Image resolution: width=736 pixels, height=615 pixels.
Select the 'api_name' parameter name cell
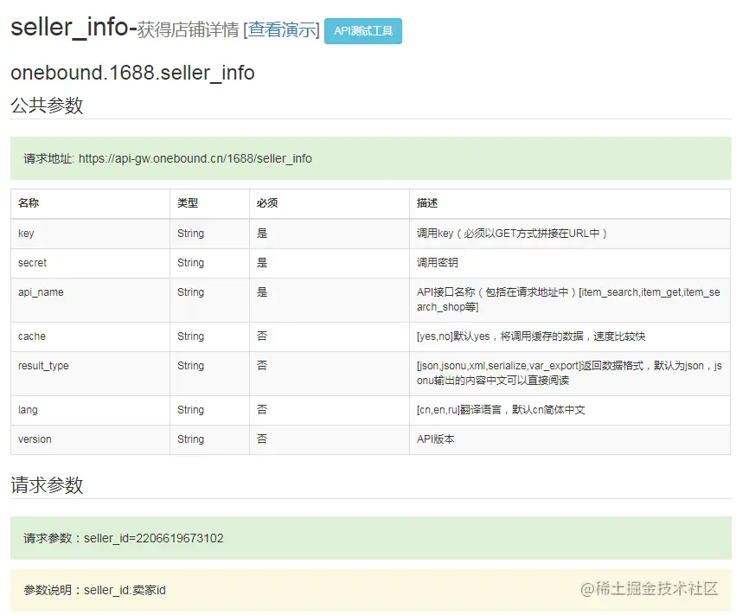tap(90, 299)
